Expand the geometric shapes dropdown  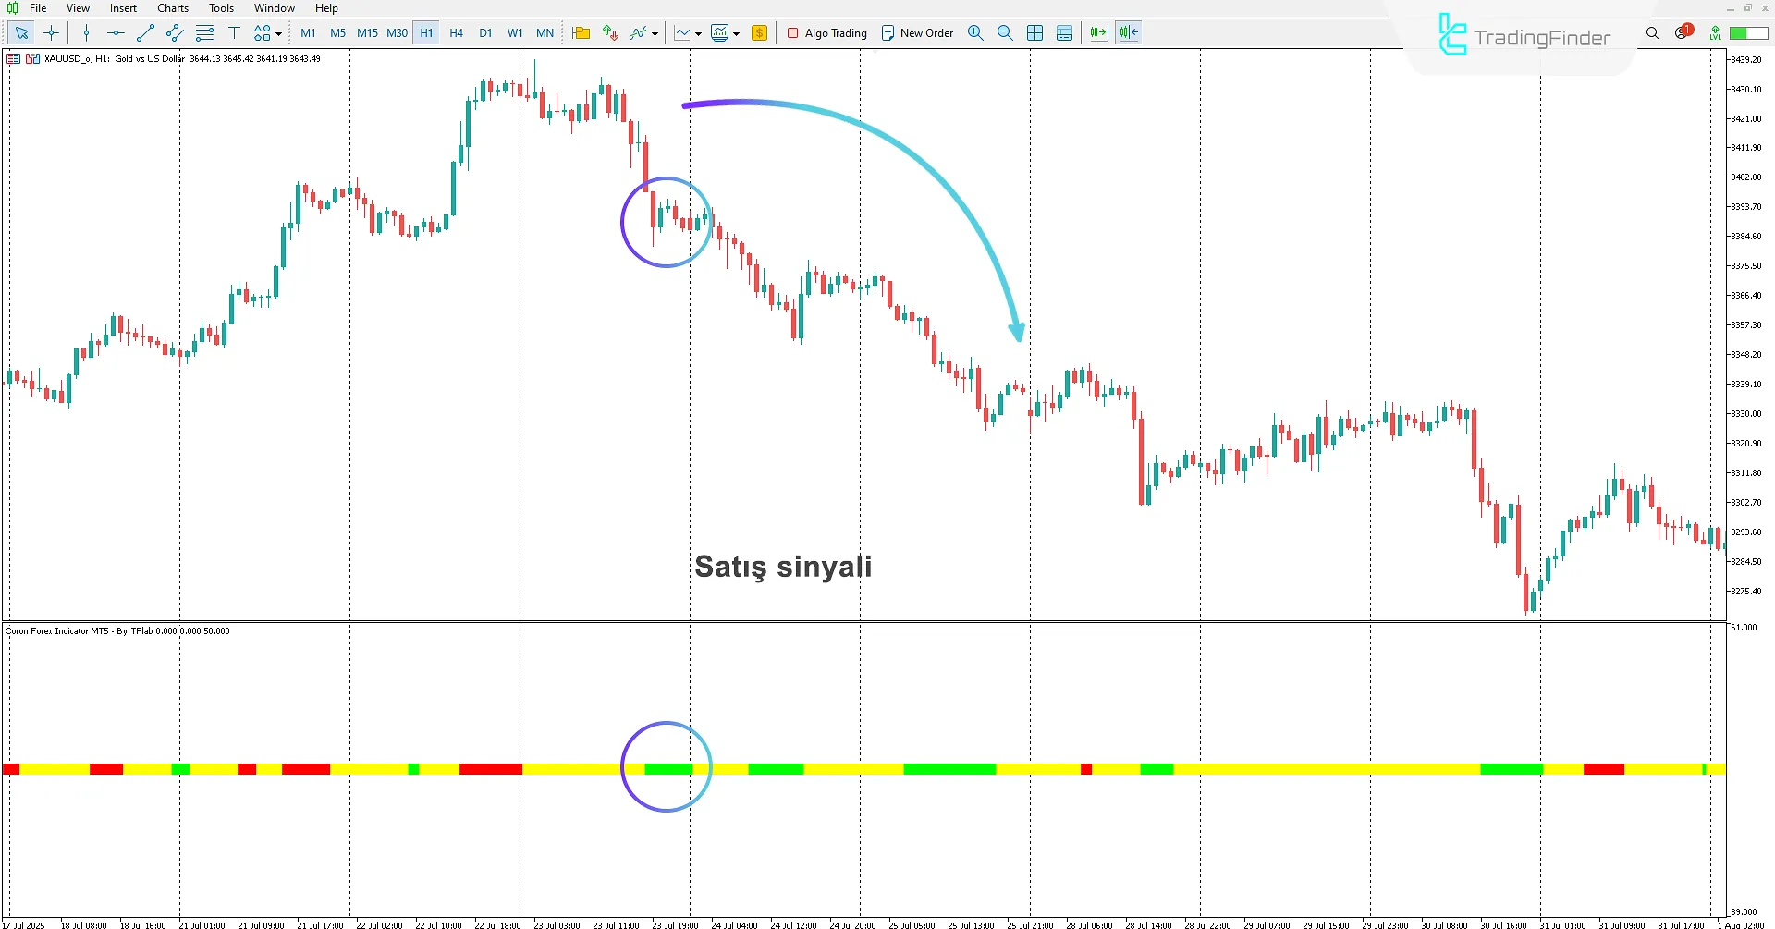pyautogui.click(x=277, y=32)
